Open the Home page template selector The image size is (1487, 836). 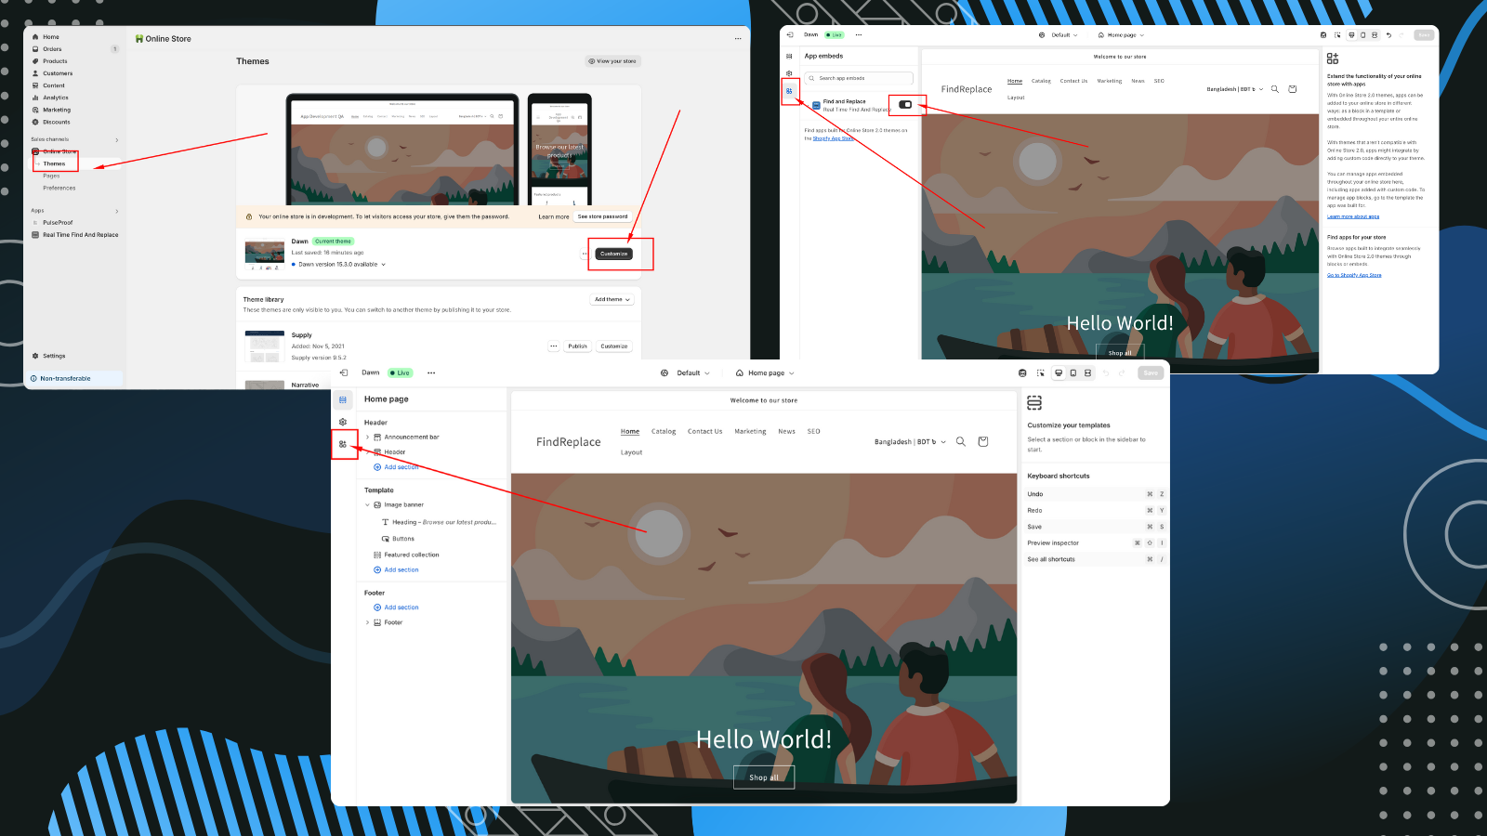coord(764,372)
